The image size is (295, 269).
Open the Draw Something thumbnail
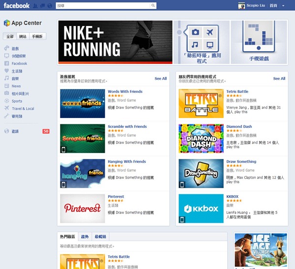point(201,174)
